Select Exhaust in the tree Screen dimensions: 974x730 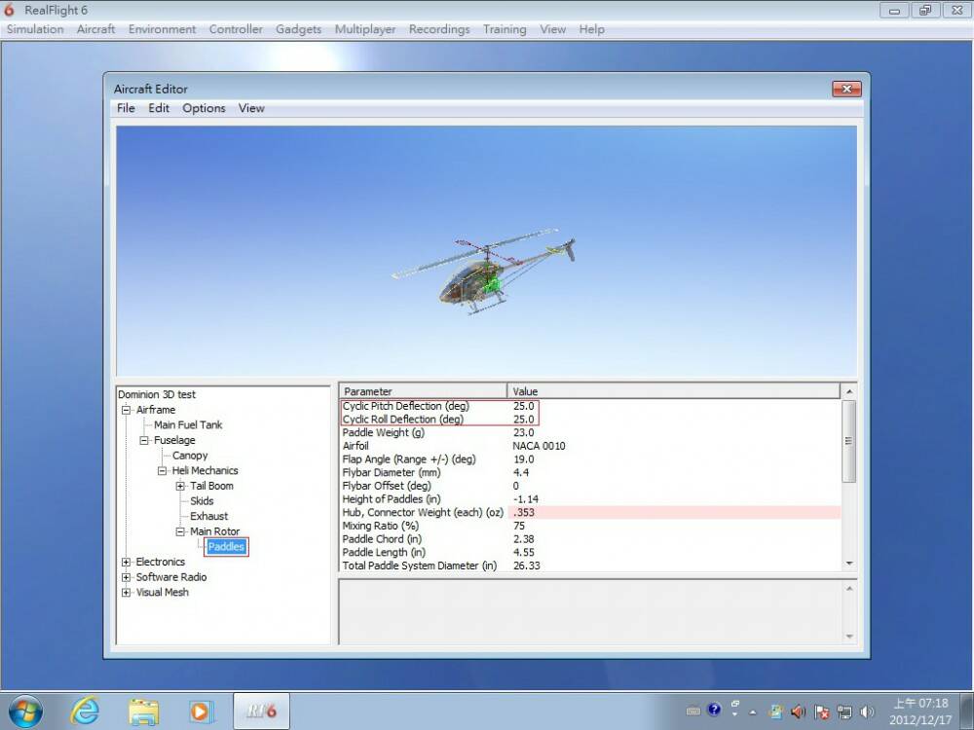(x=208, y=516)
